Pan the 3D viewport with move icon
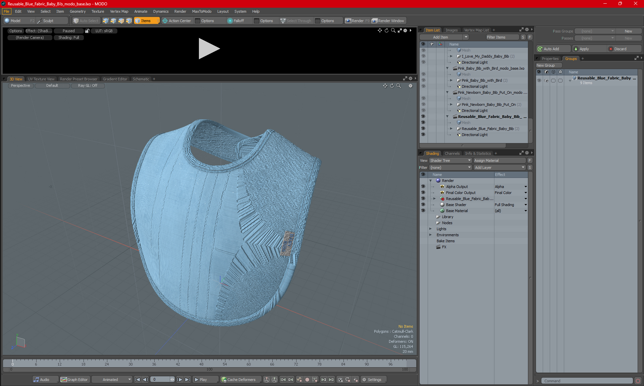 [385, 86]
